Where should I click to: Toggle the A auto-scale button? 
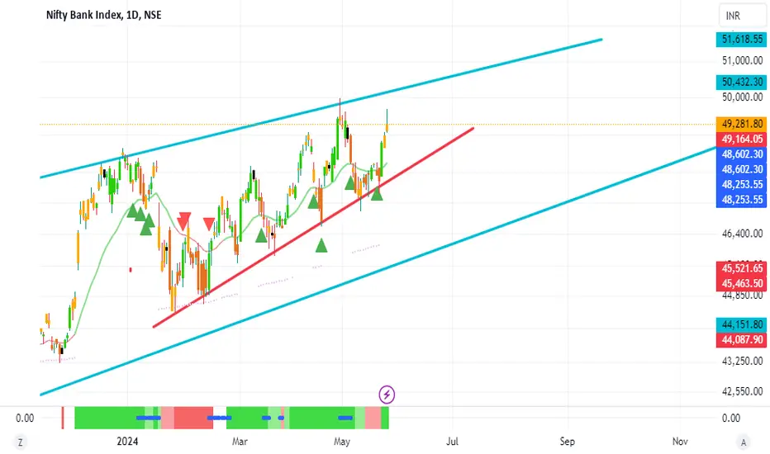coord(744,442)
